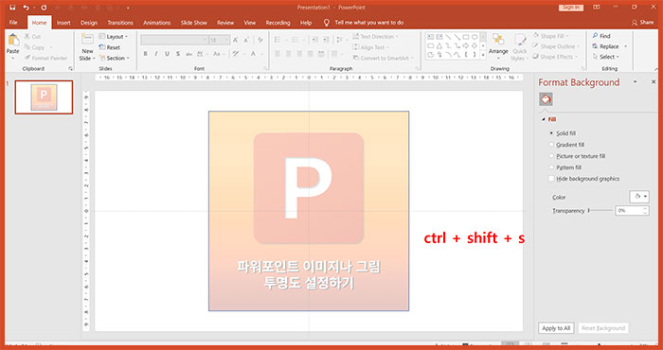Switch to the Transitions tab
The image size is (663, 350).
click(x=120, y=23)
